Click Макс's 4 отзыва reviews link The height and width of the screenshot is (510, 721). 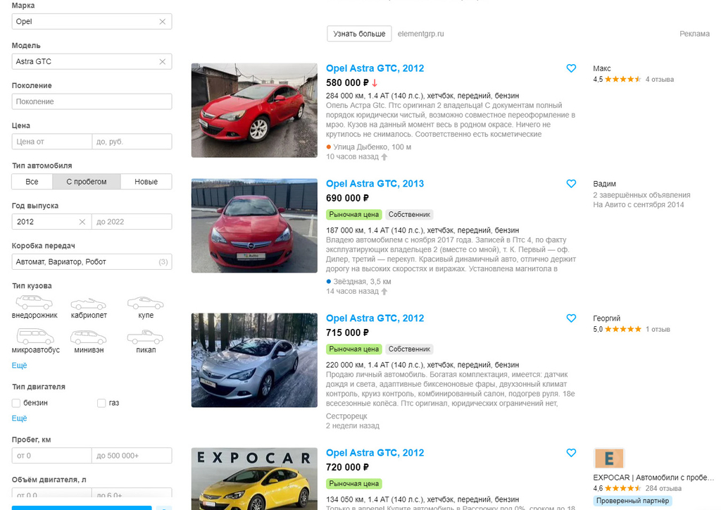[659, 80]
